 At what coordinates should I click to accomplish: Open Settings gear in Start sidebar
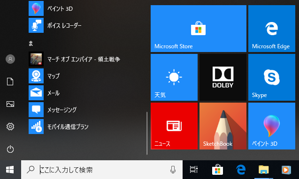10,127
